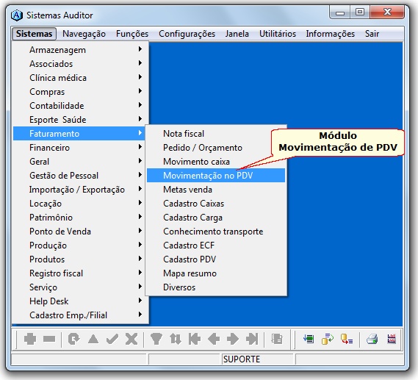Click the next record right arrow icon
Viewport: 418px width, 380px height.
pyautogui.click(x=233, y=339)
